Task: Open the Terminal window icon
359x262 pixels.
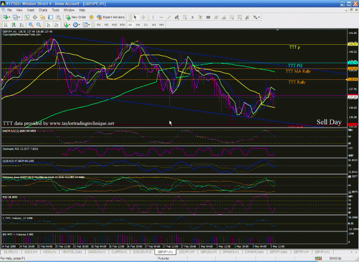Action: [x=51, y=17]
